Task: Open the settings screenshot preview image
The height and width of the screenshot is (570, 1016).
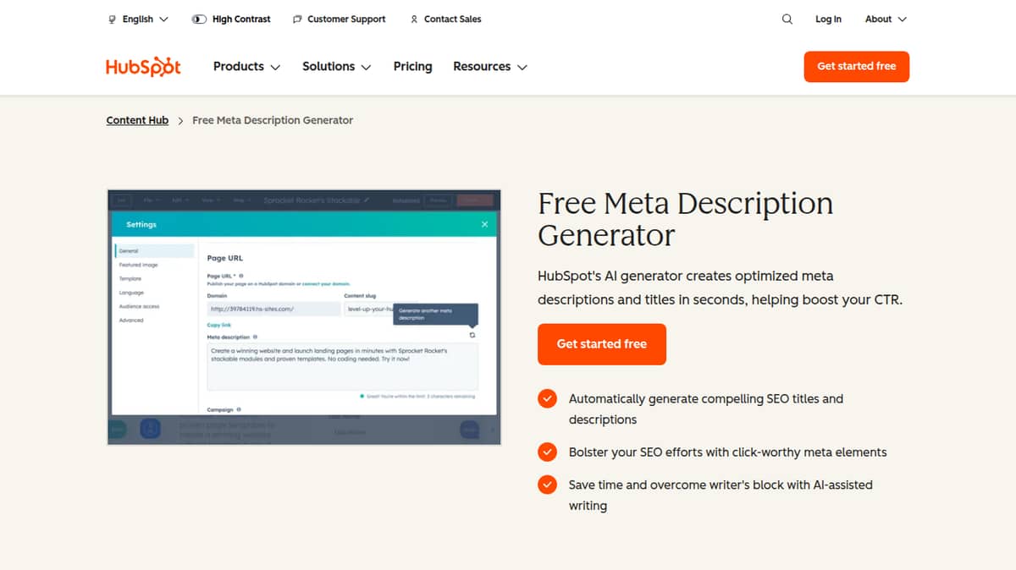Action: click(304, 317)
